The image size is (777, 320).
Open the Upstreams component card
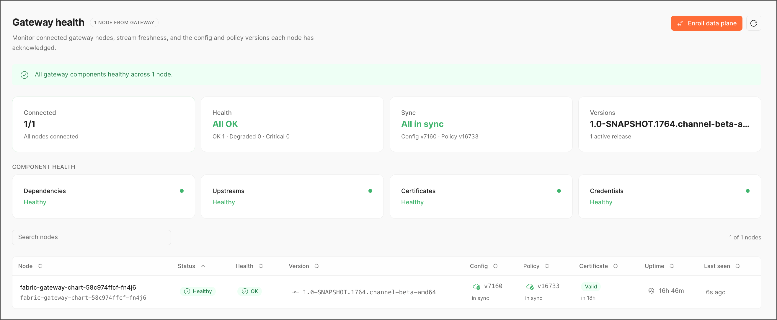(x=292, y=197)
